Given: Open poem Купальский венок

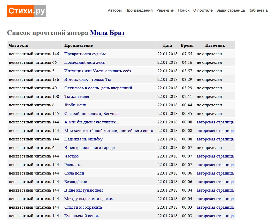Looking at the screenshot, I should click(81, 216).
